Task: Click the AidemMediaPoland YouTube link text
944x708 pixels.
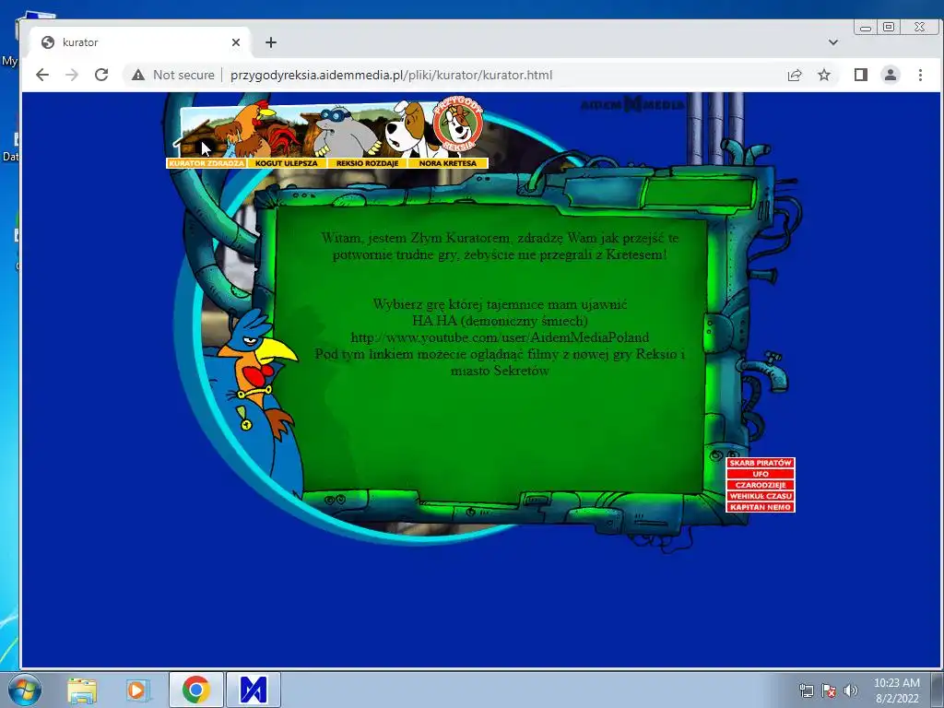Action: coord(500,337)
